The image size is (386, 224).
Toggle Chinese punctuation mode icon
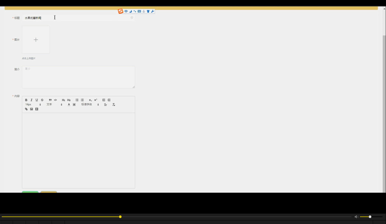point(135,11)
